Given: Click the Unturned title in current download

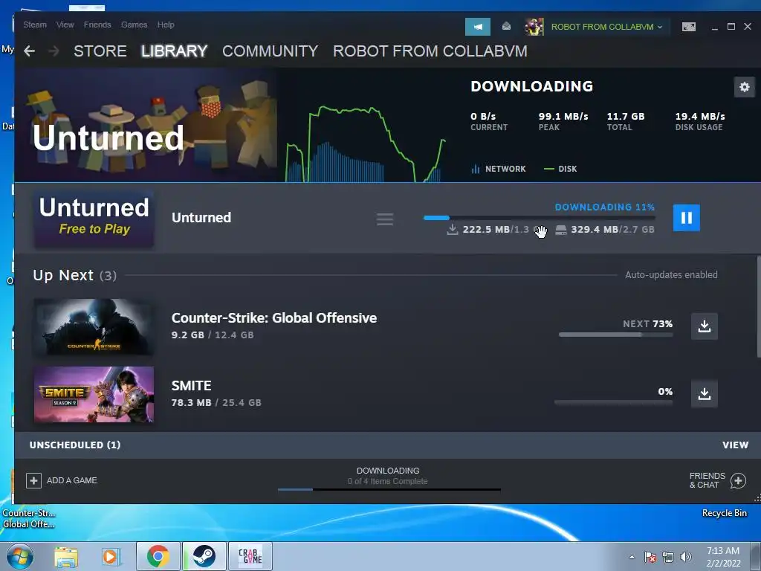Looking at the screenshot, I should click(201, 218).
